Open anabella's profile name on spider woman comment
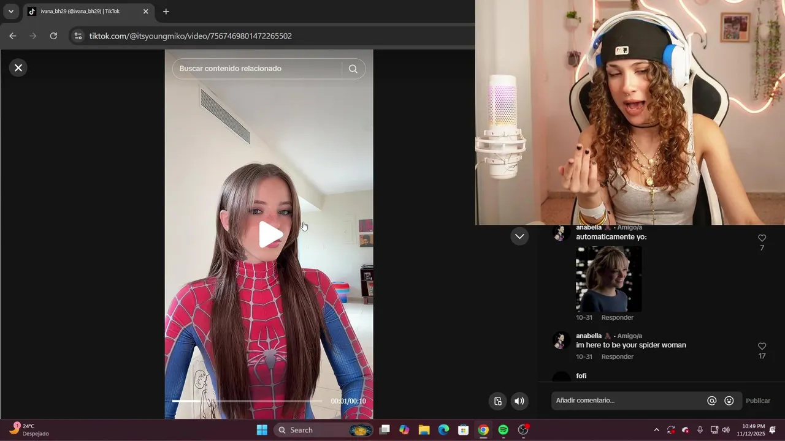The width and height of the screenshot is (785, 441). pos(589,336)
